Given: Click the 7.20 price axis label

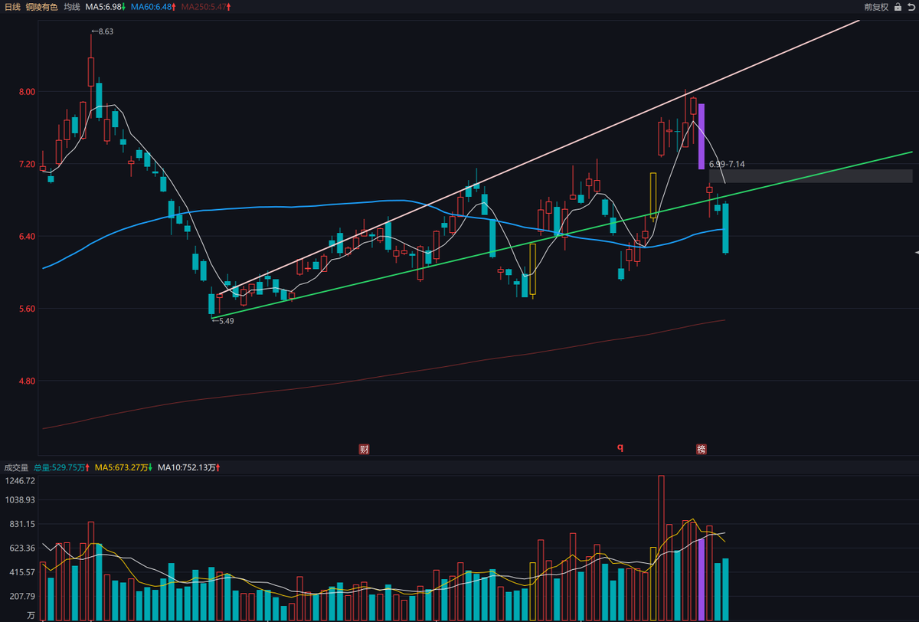Looking at the screenshot, I should pos(27,164).
